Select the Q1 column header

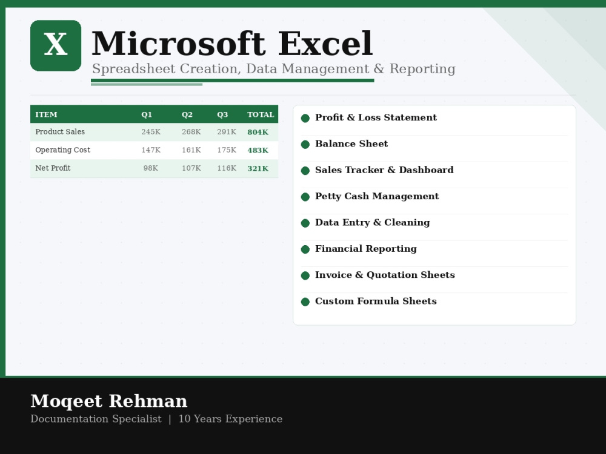point(147,114)
